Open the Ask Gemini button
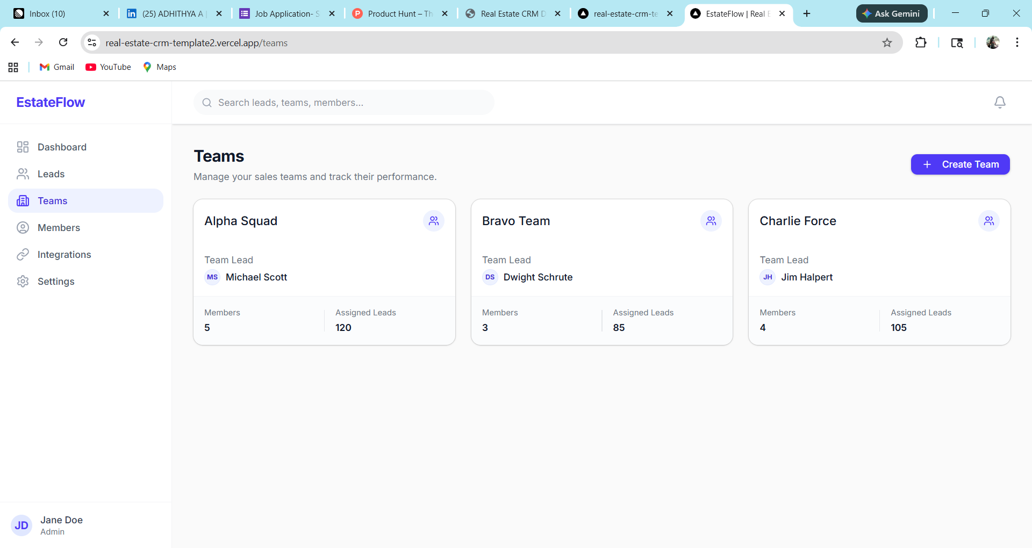Viewport: 1032px width, 548px height. click(891, 13)
